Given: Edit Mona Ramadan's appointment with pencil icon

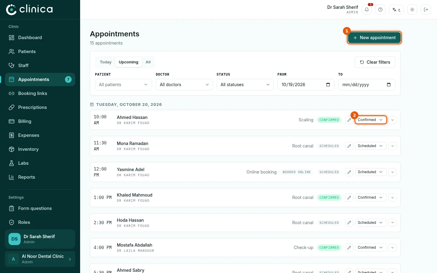Looking at the screenshot, I should click(x=349, y=146).
